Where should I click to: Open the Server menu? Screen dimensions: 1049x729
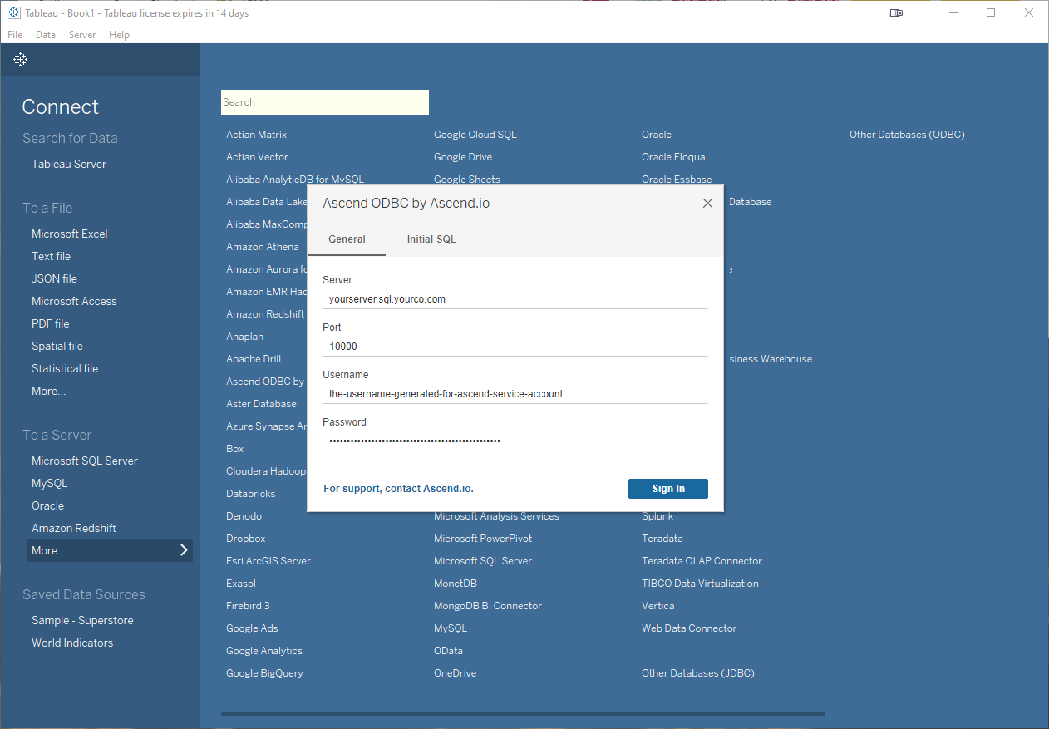(82, 35)
